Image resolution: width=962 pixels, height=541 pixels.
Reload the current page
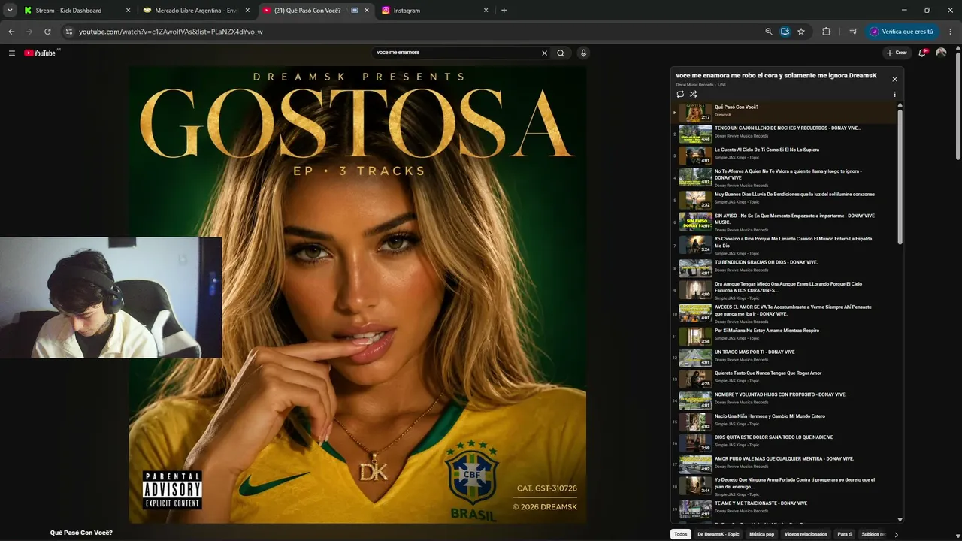[x=47, y=32]
